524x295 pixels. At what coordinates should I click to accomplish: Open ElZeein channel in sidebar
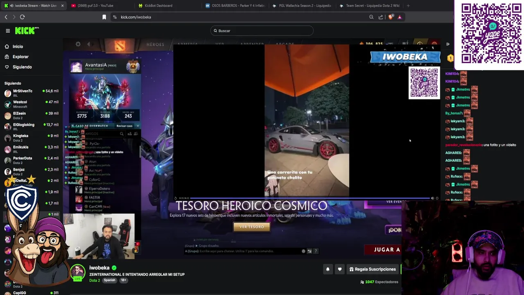tap(31, 116)
